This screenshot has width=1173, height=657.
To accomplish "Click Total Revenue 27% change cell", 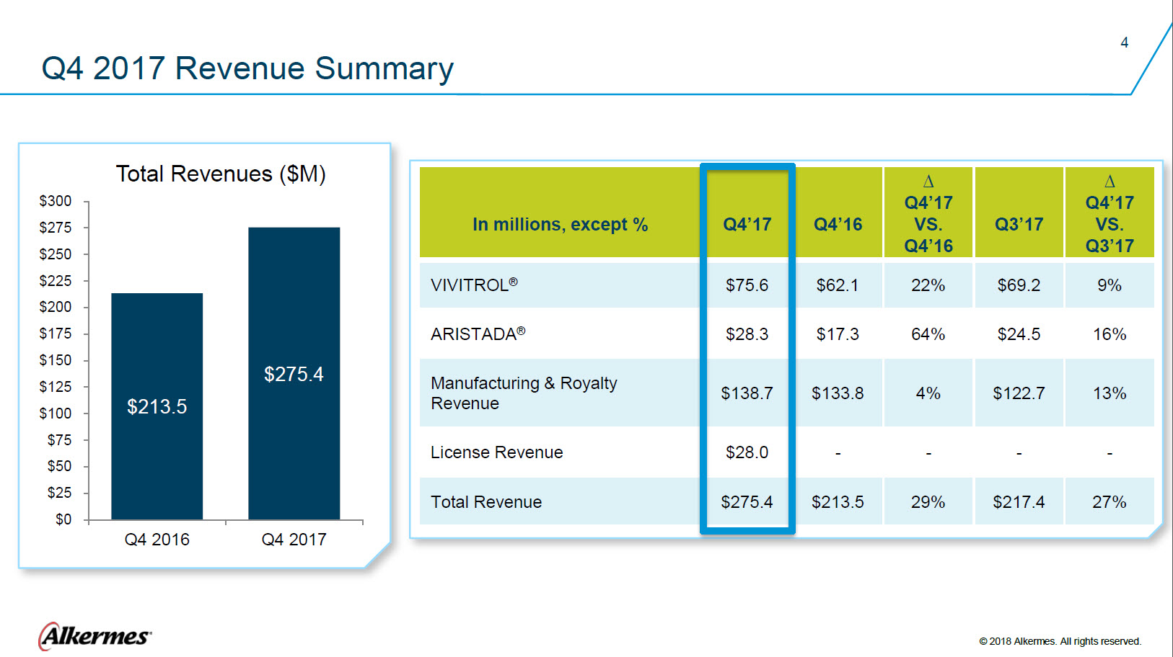I will 1110,502.
